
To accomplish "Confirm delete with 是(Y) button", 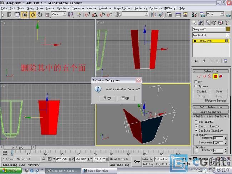I will pos(107,98).
